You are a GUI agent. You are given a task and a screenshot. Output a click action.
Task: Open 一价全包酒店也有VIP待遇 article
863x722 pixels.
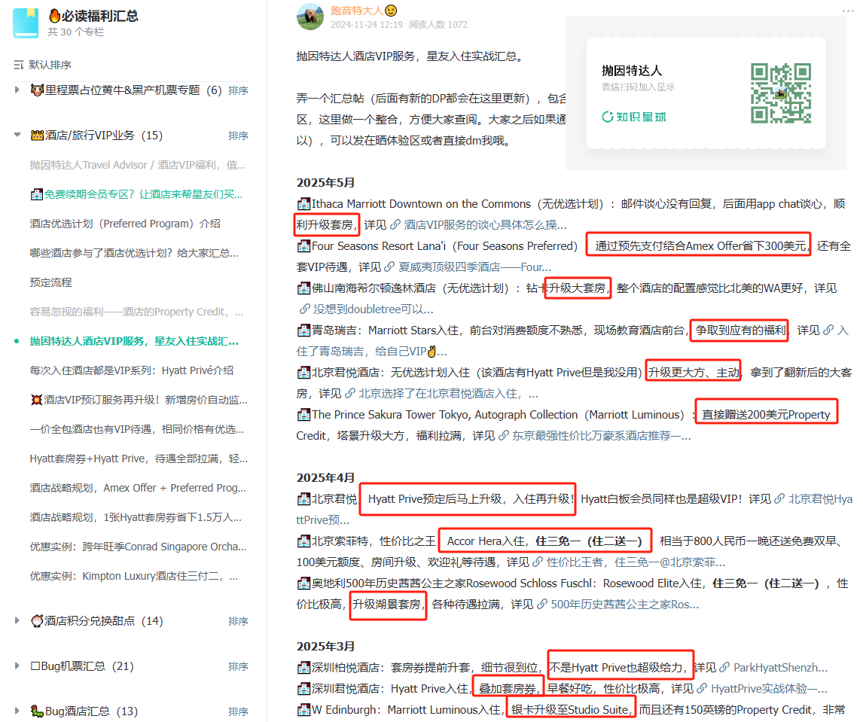click(x=137, y=429)
